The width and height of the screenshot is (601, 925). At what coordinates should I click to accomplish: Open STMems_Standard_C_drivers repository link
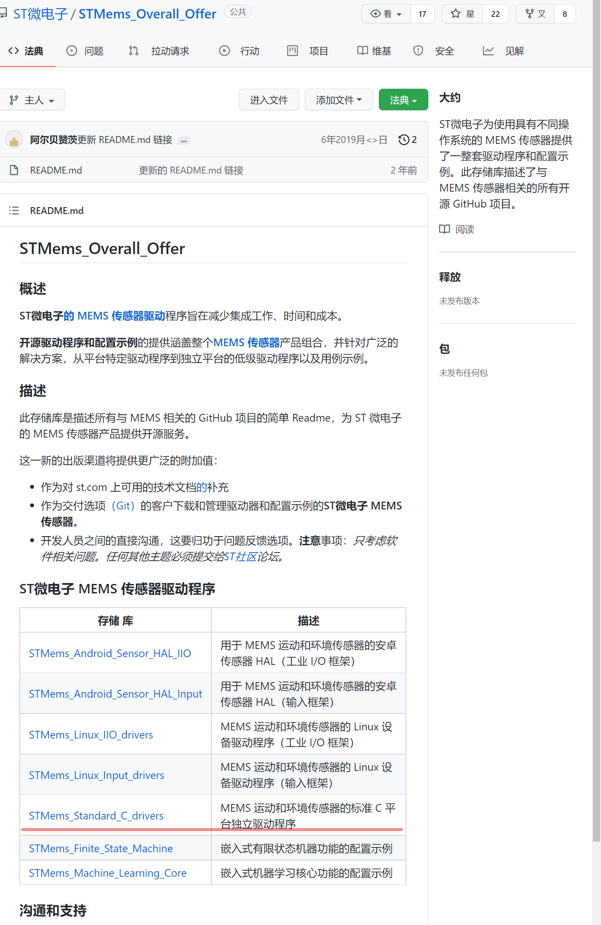tap(96, 816)
